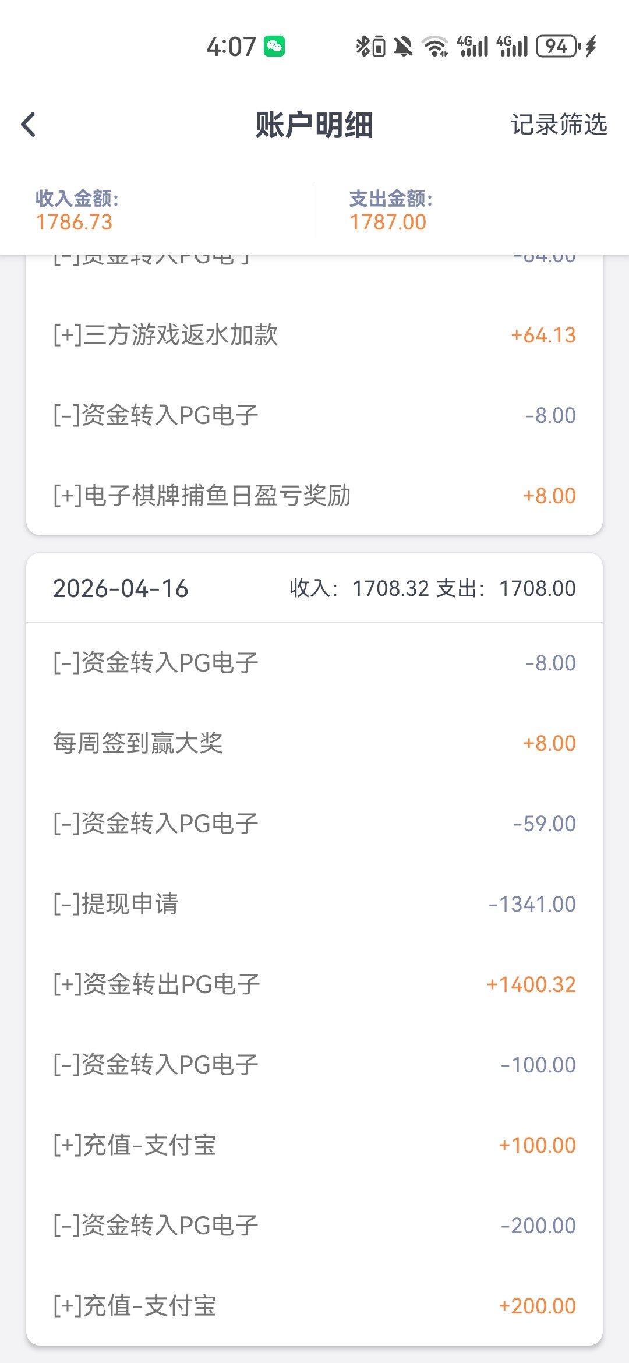The image size is (629, 1363).
Task: Tap the 账户明细 page title
Action: click(314, 125)
